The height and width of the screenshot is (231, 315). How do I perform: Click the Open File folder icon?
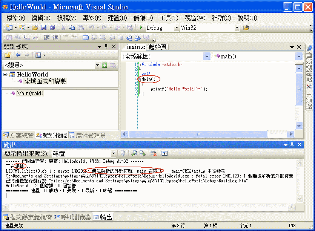click(35, 28)
